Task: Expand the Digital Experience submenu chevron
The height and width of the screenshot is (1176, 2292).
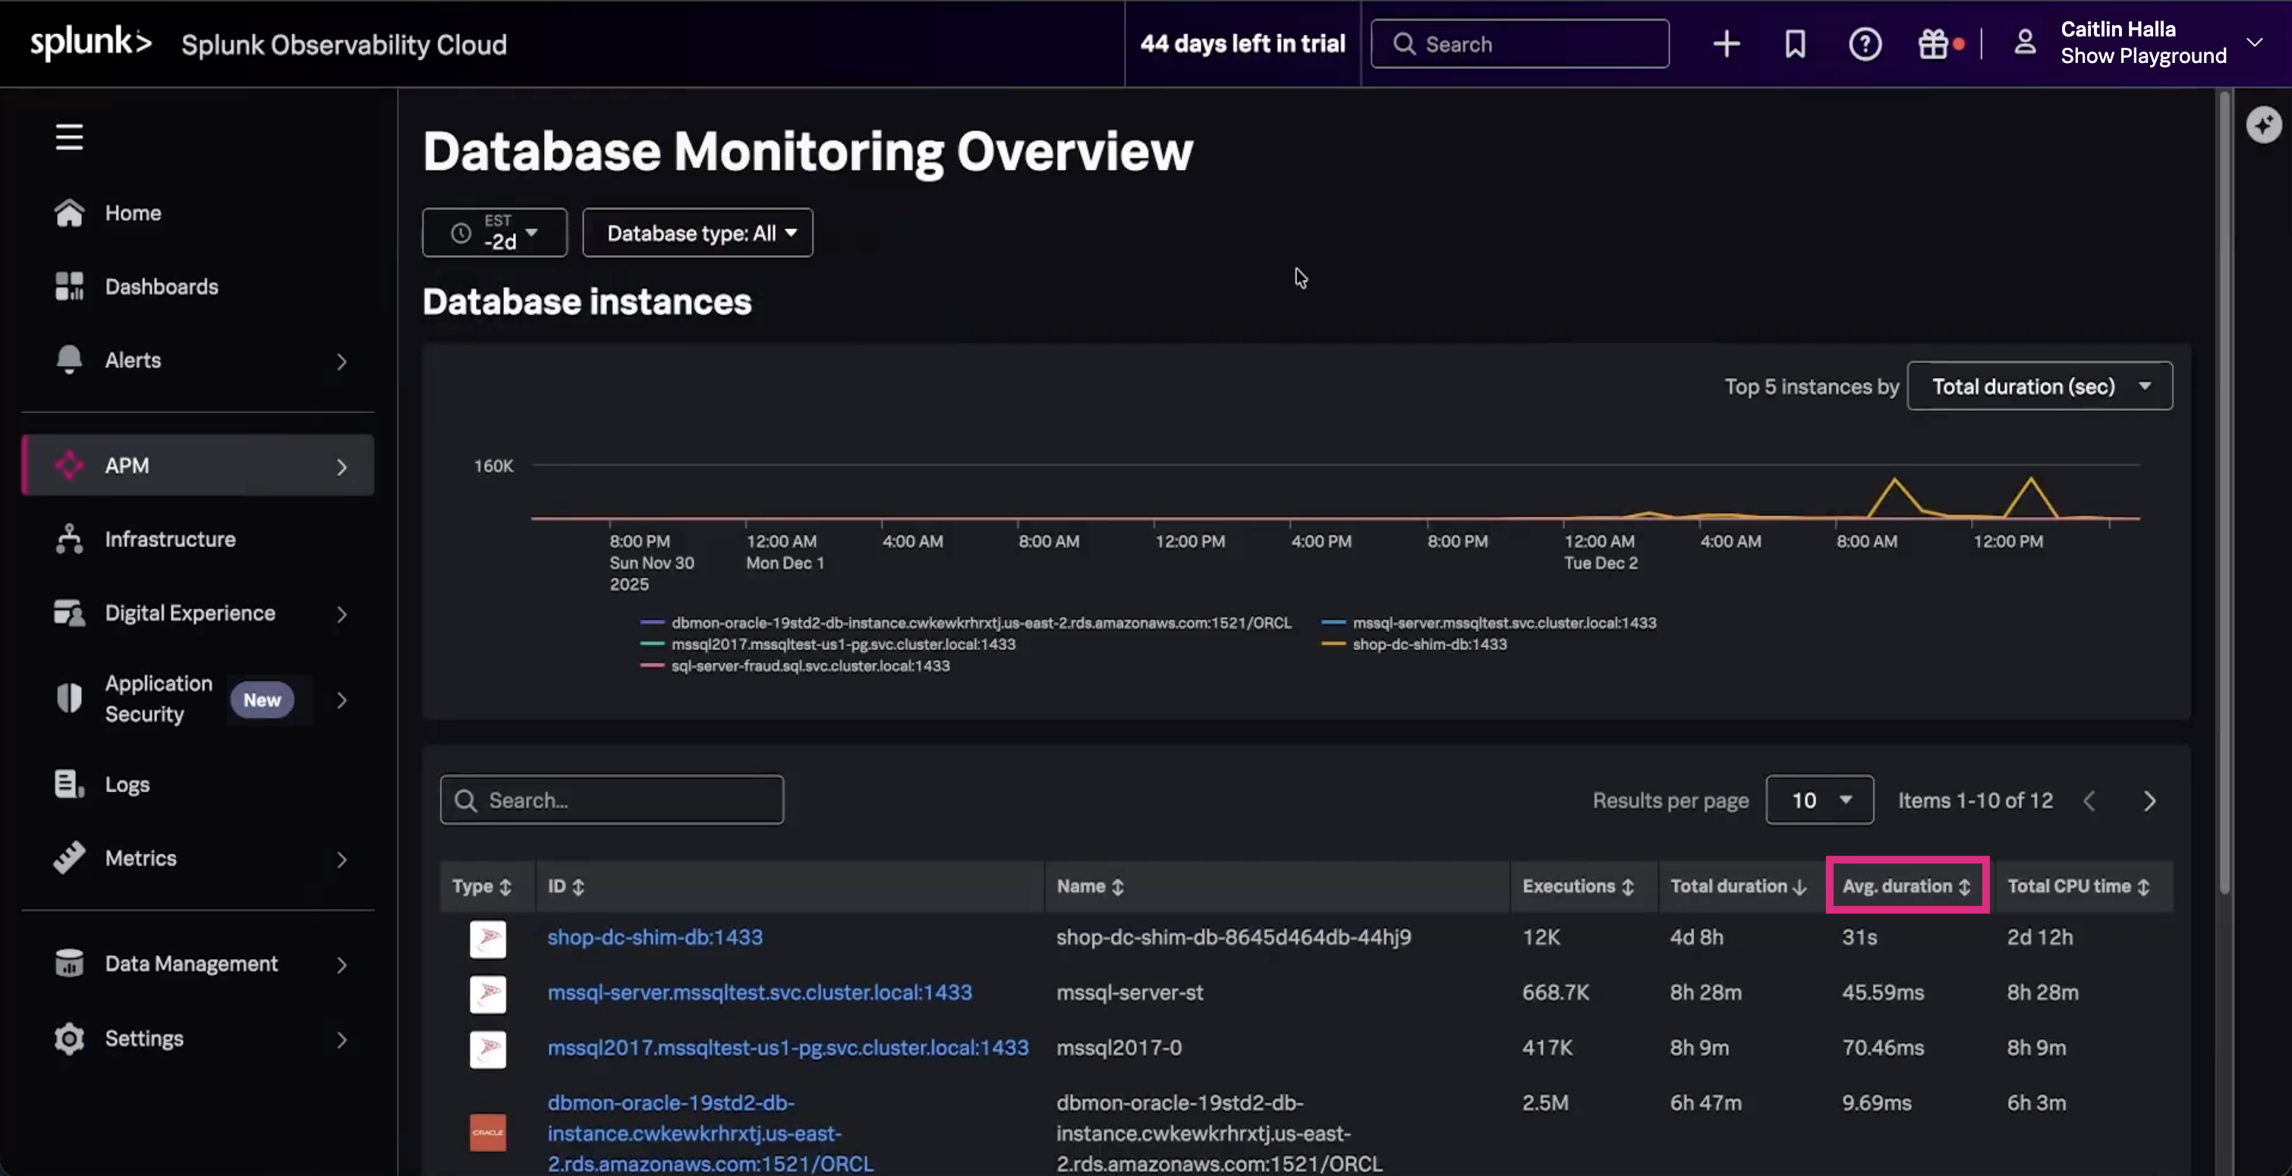Action: [342, 614]
